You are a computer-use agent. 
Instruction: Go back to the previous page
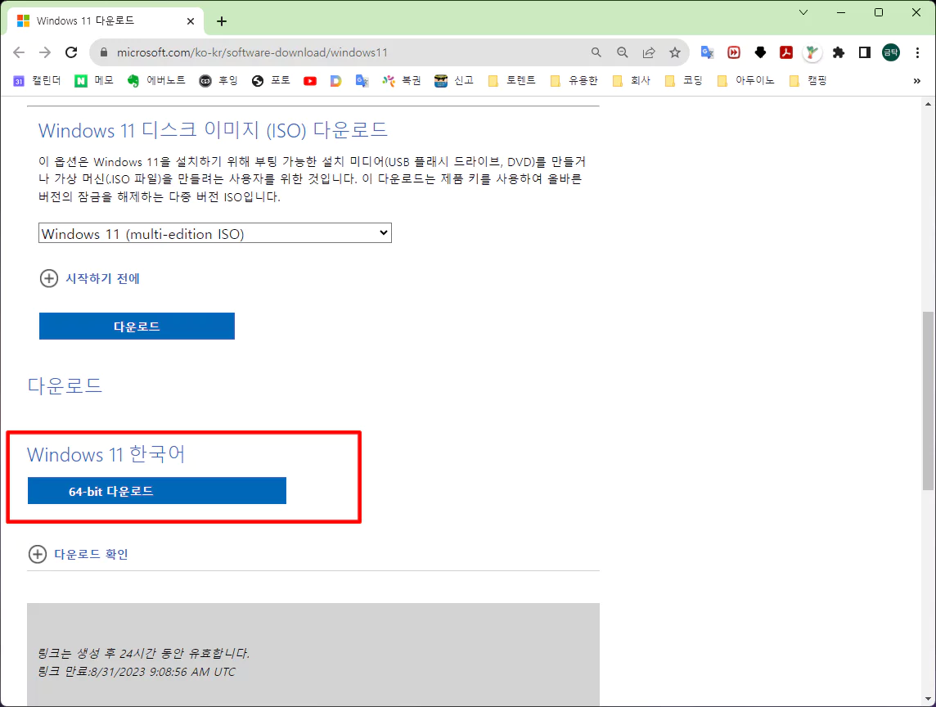(19, 52)
